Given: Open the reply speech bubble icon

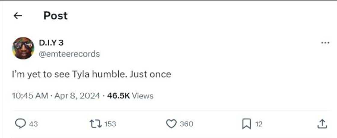Looking at the screenshot, I should tap(20, 124).
